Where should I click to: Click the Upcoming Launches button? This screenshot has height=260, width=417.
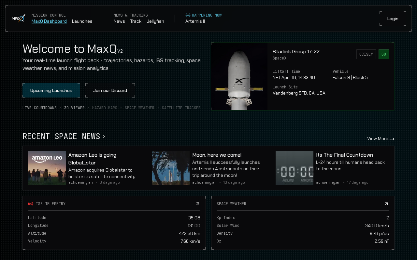click(51, 90)
